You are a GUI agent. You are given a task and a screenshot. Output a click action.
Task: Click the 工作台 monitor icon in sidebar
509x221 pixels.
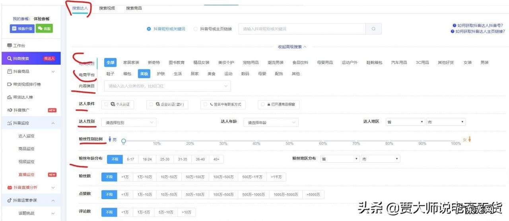(10, 46)
